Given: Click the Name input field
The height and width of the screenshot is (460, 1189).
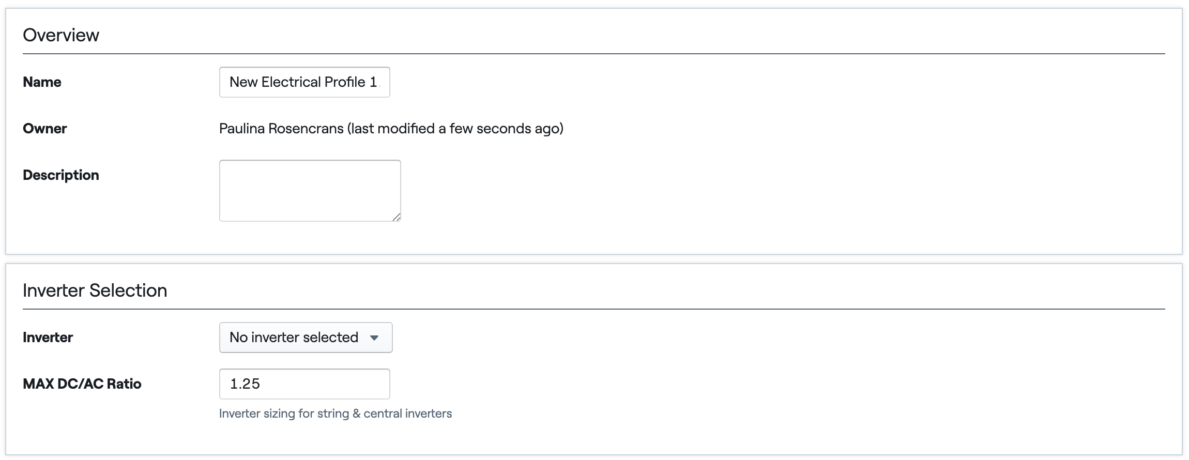Looking at the screenshot, I should click(x=304, y=82).
